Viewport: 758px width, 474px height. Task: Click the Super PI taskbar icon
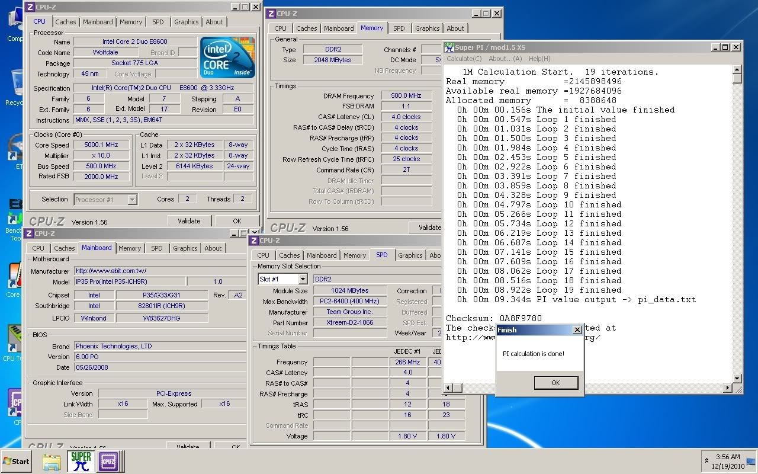coord(81,461)
